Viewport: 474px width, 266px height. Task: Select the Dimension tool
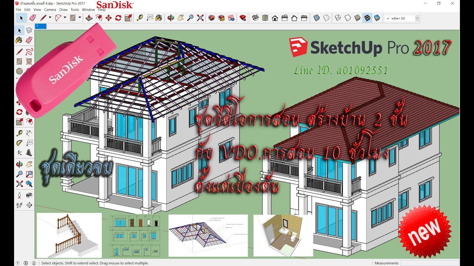(29, 132)
